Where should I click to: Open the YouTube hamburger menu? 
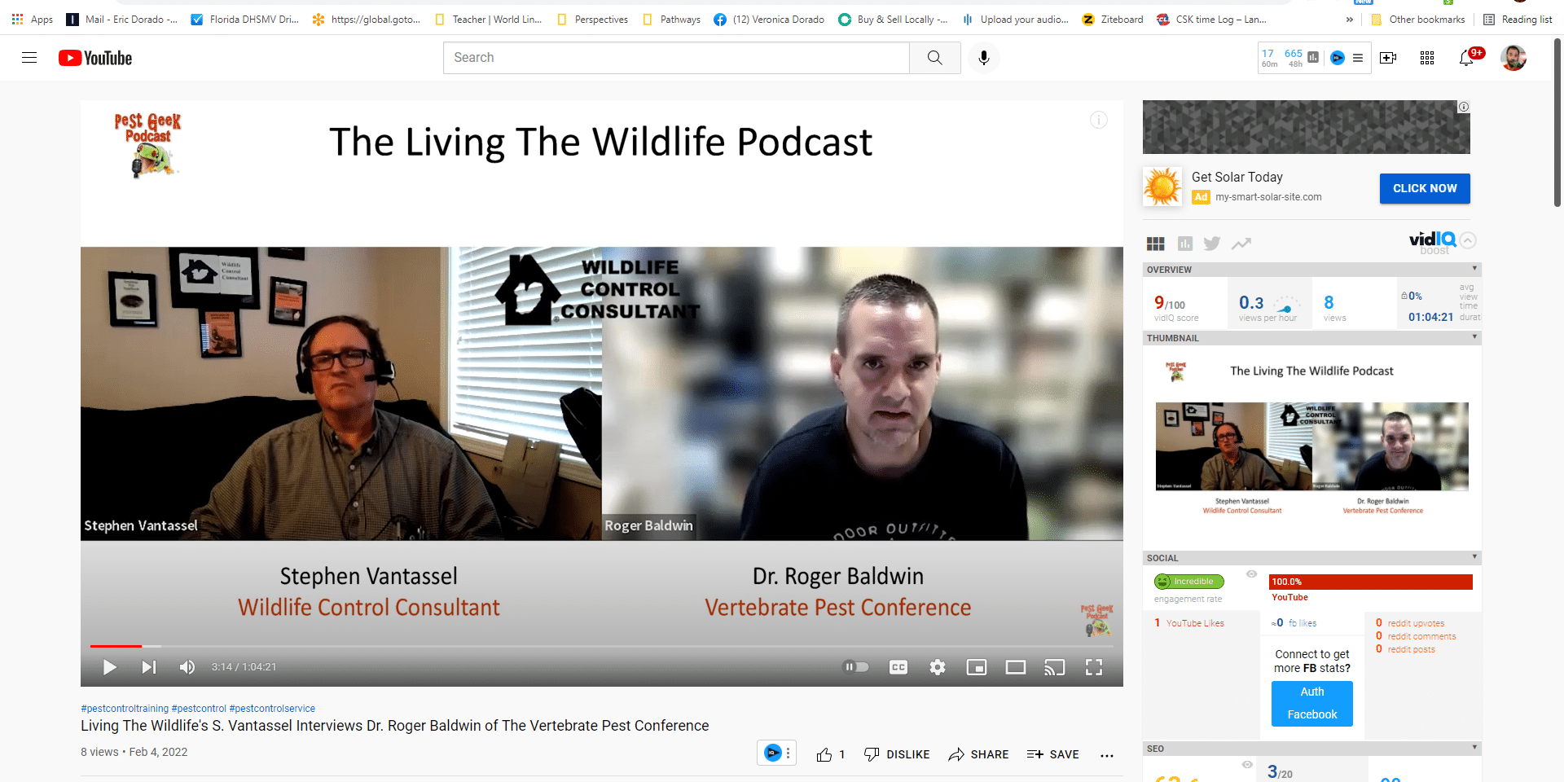29,58
